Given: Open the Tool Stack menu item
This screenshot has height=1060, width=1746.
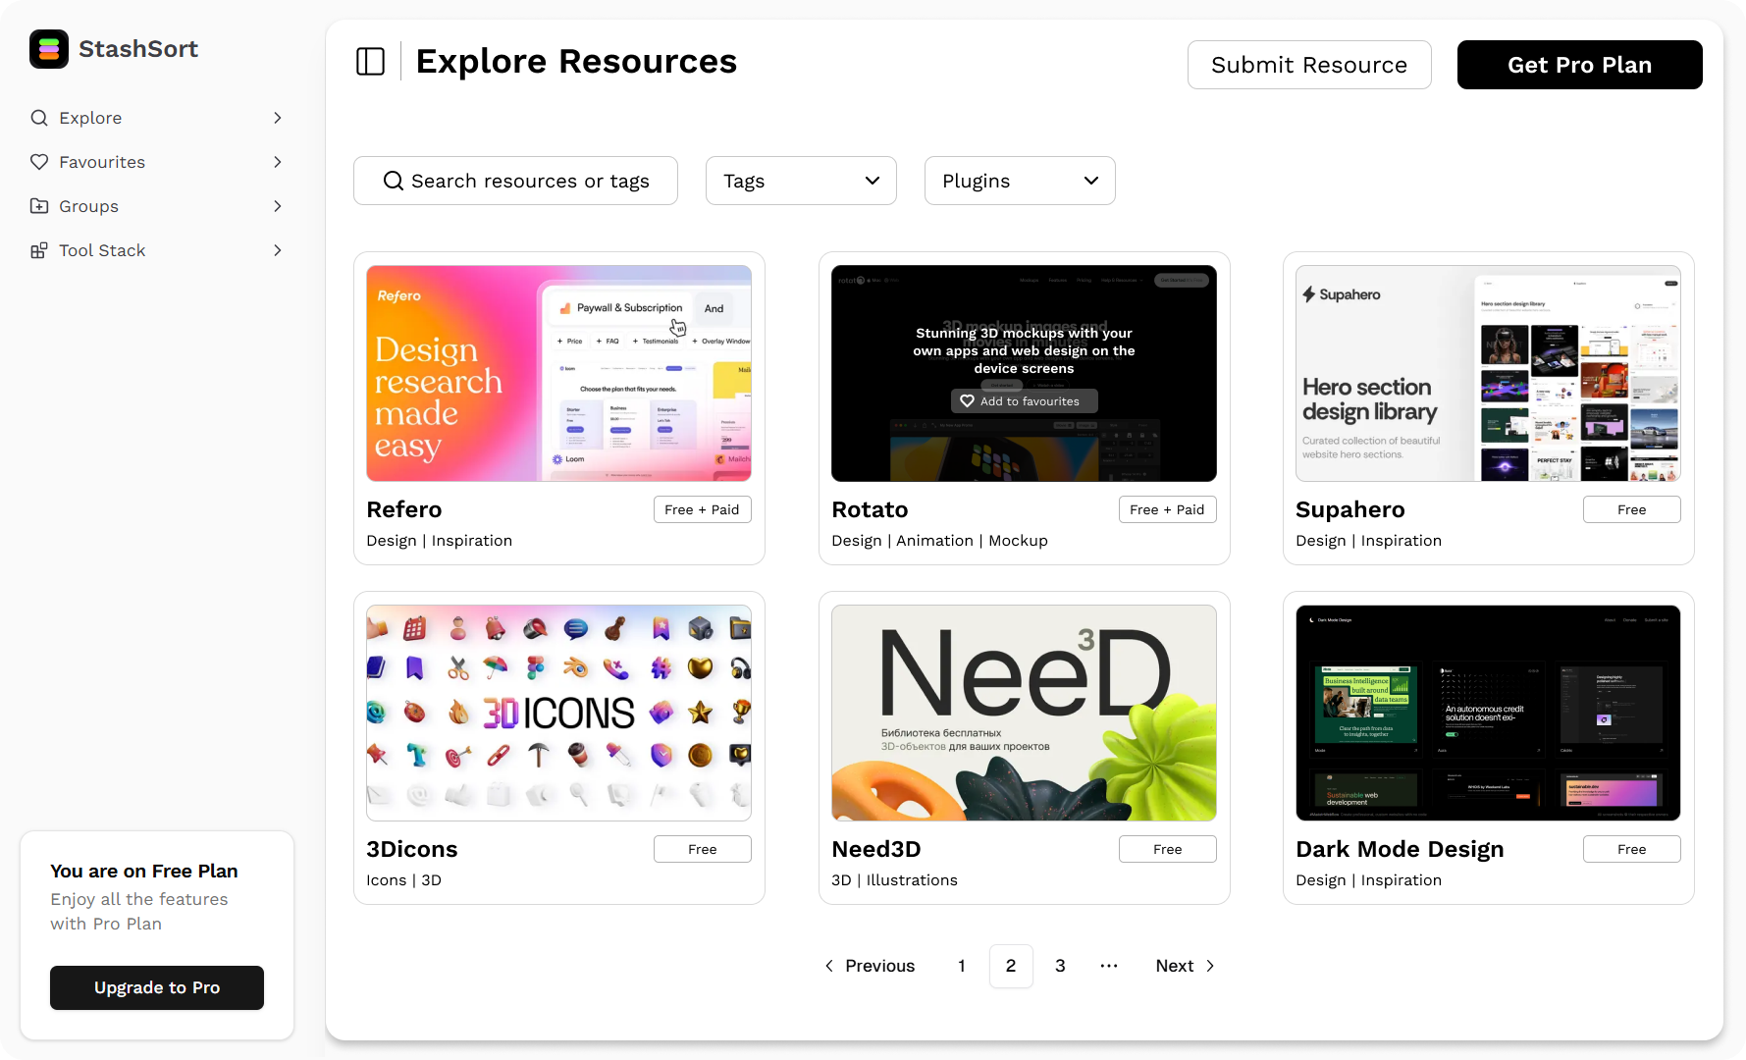Looking at the screenshot, I should 157,250.
